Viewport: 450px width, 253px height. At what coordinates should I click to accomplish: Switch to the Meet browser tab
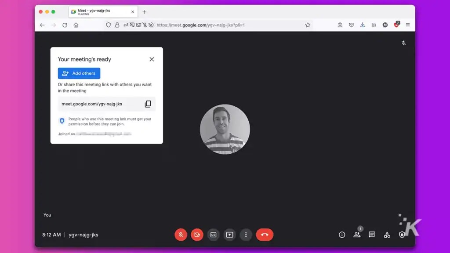click(98, 11)
